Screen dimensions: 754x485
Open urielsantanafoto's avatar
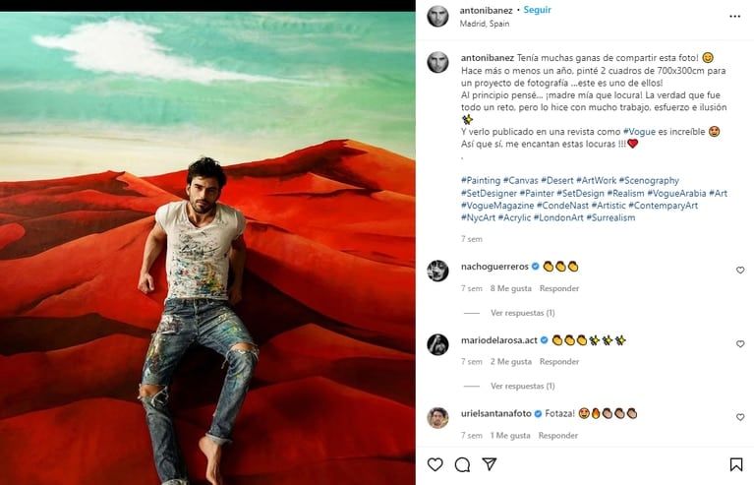(438, 417)
